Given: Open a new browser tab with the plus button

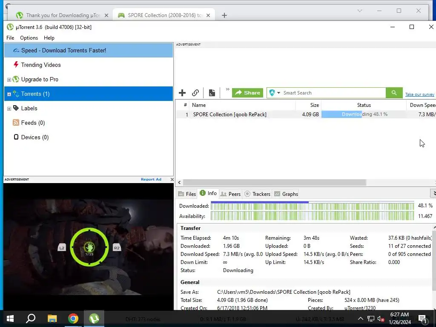Looking at the screenshot, I should [224, 15].
